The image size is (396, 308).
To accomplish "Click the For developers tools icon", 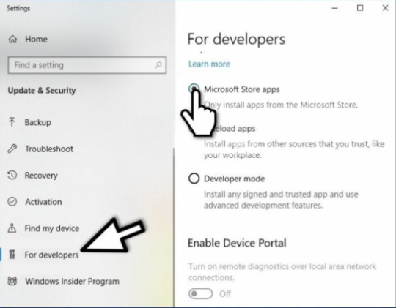I will [12, 255].
